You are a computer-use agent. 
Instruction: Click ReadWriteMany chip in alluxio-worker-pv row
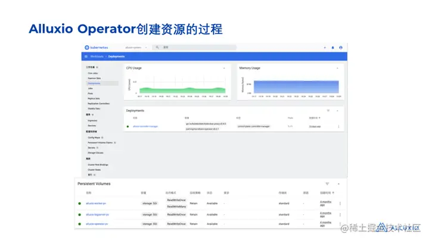pyautogui.click(x=176, y=206)
